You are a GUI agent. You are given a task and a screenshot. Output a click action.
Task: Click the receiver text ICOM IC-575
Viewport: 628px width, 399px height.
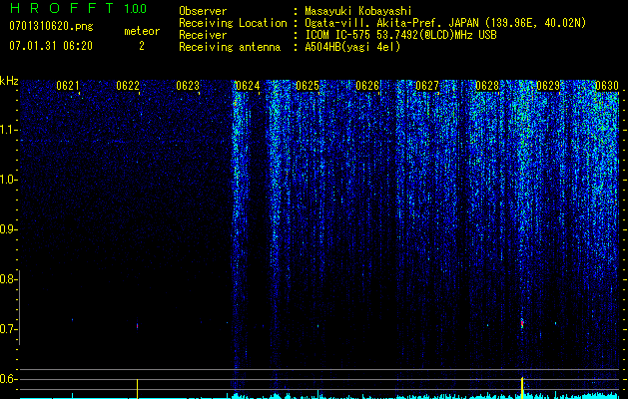[x=338, y=35]
